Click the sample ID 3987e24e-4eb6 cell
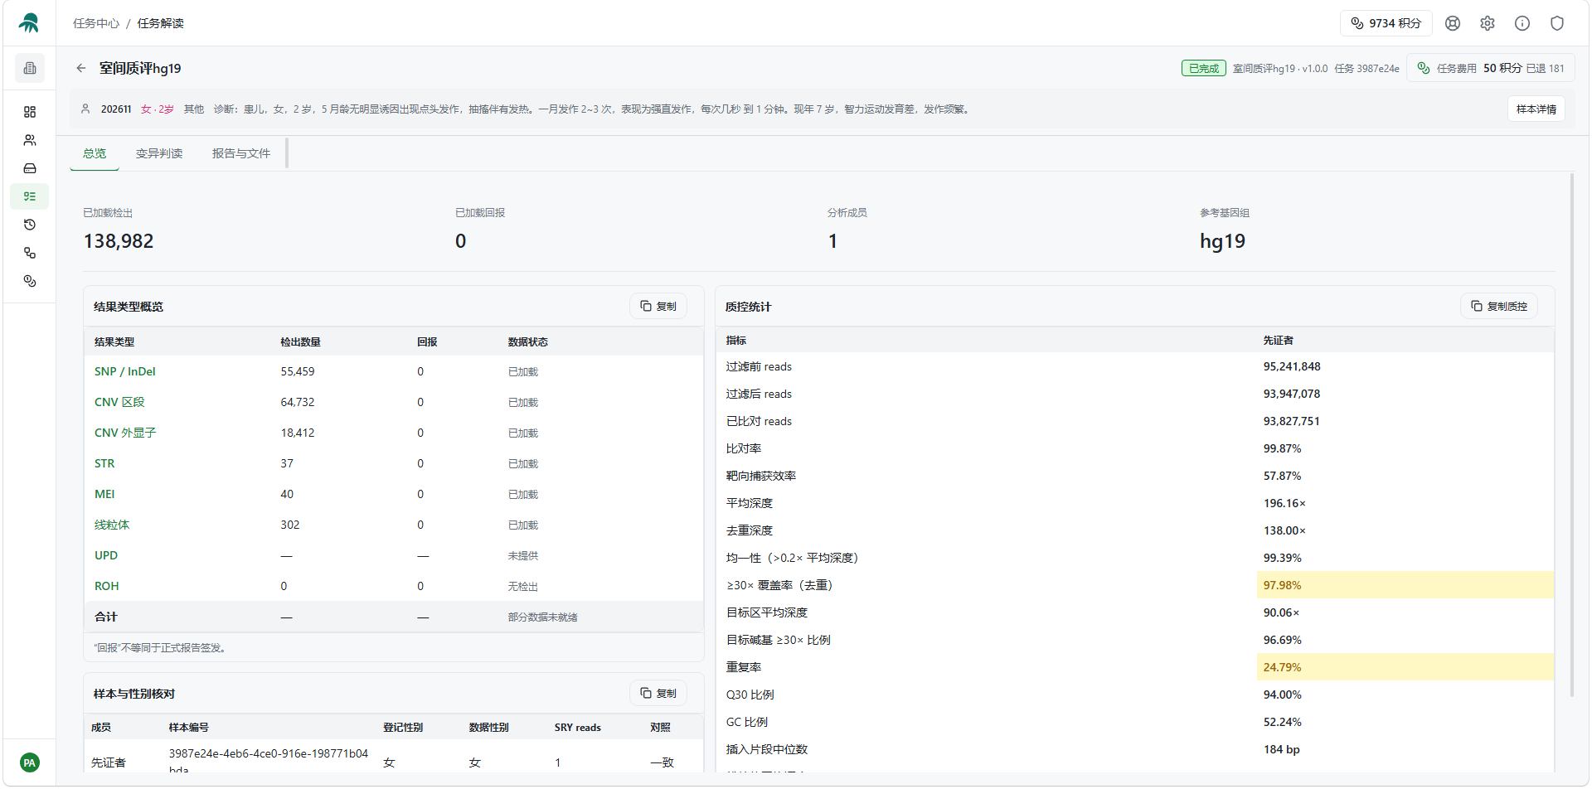The width and height of the screenshot is (1592, 789). 269,762
